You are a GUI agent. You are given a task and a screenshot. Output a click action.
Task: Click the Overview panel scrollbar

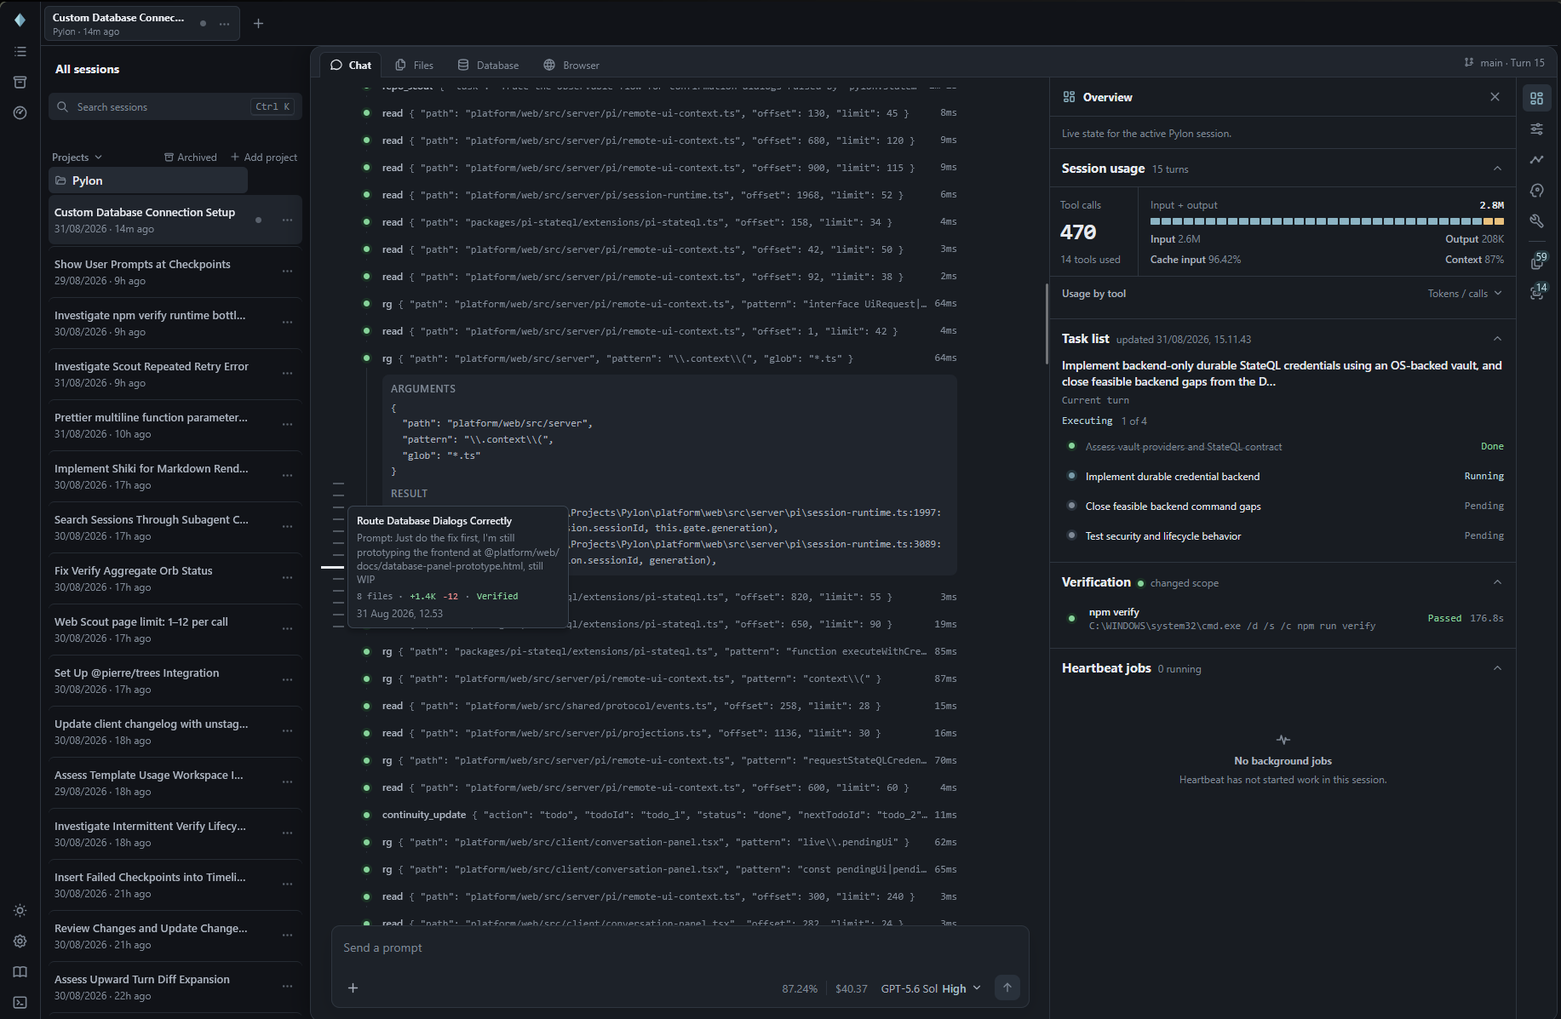point(1047,323)
